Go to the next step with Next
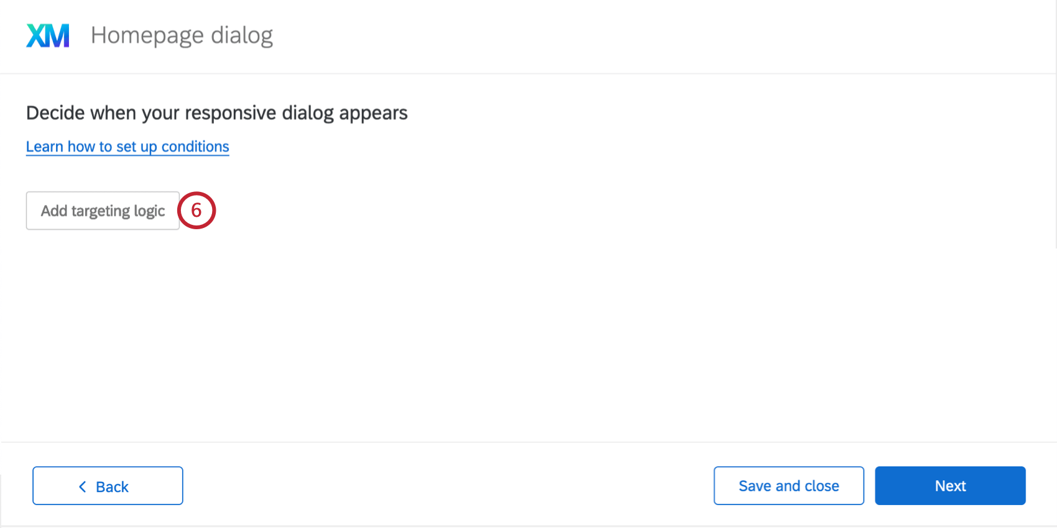The width and height of the screenshot is (1057, 528). (950, 486)
